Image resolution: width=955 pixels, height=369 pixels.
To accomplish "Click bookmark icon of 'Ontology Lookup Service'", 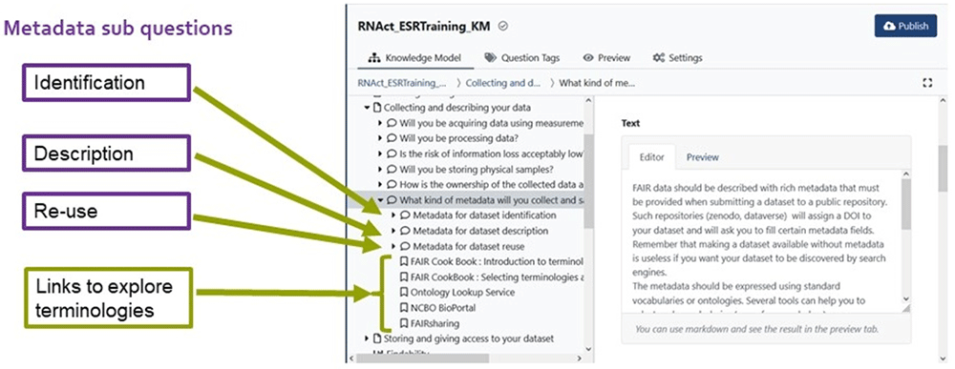I will point(404,293).
